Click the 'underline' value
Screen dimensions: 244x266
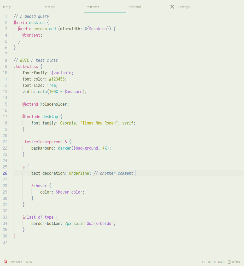79,173
